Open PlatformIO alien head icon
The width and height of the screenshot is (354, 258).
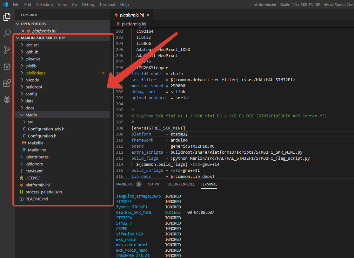coord(7,100)
